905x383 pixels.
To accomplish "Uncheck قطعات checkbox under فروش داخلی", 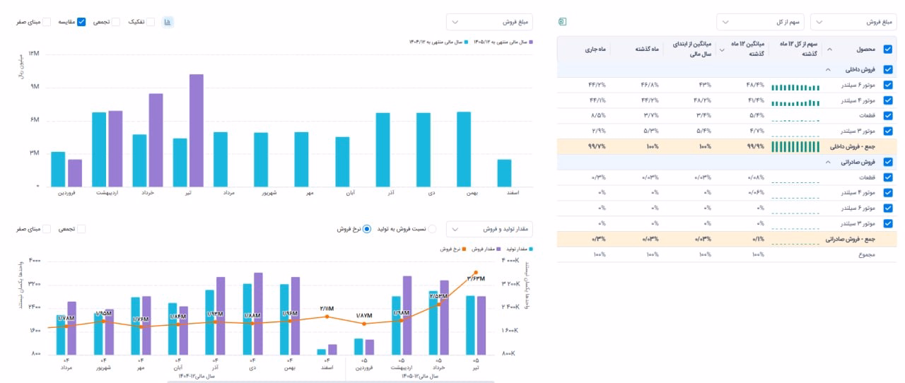I will (x=888, y=115).
